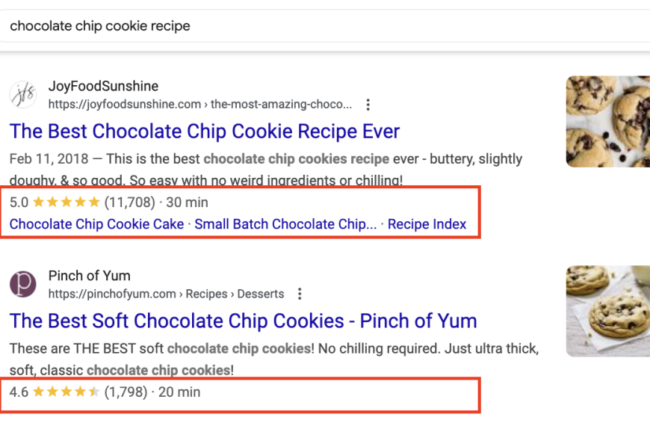Open the three-dot menu beside the pinchofyum.com URL
The width and height of the screenshot is (650, 426).
pos(300,294)
